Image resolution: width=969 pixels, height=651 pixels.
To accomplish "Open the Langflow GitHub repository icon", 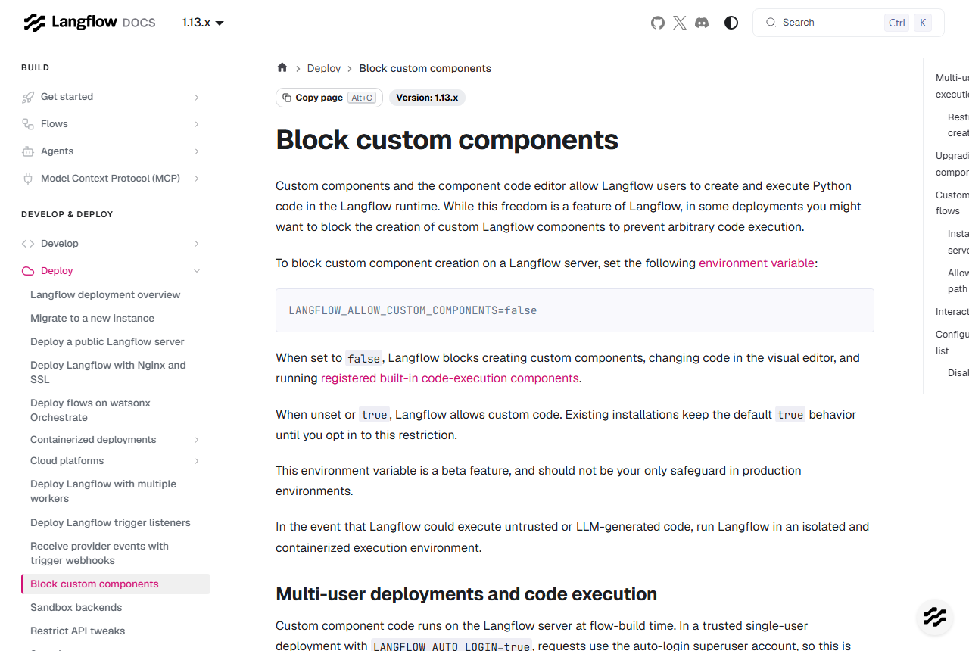I will 658,23.
